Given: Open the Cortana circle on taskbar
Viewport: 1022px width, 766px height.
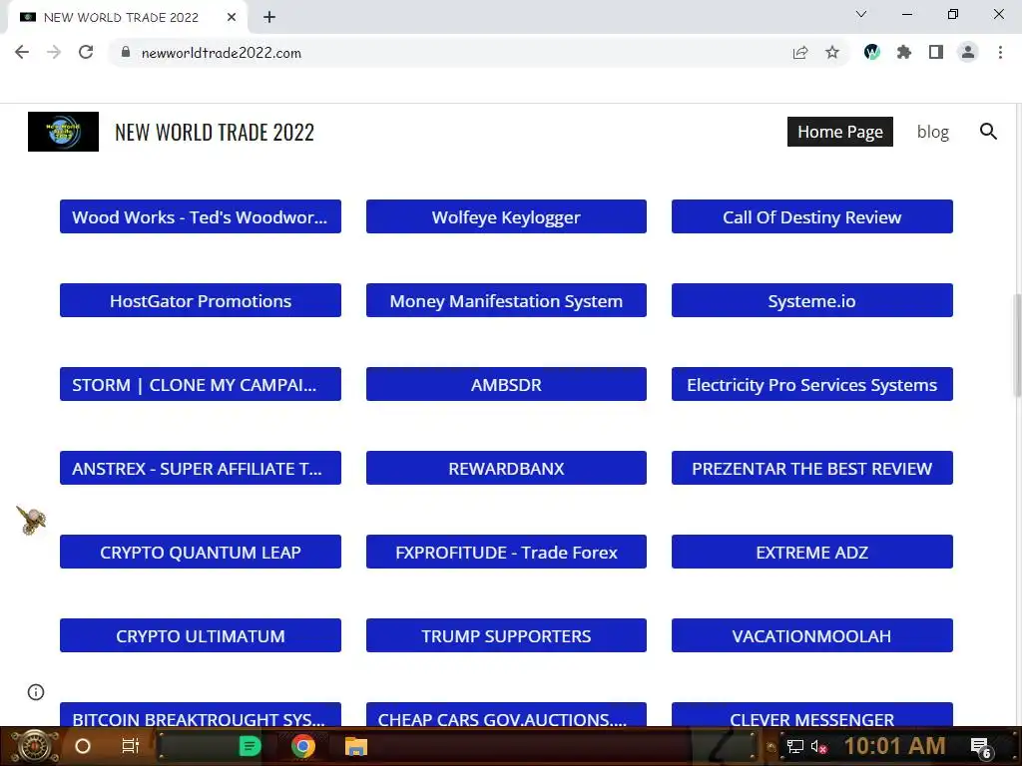Looking at the screenshot, I should [x=83, y=746].
